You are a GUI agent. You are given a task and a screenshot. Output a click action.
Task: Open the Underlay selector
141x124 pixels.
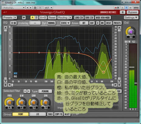point(35,23)
